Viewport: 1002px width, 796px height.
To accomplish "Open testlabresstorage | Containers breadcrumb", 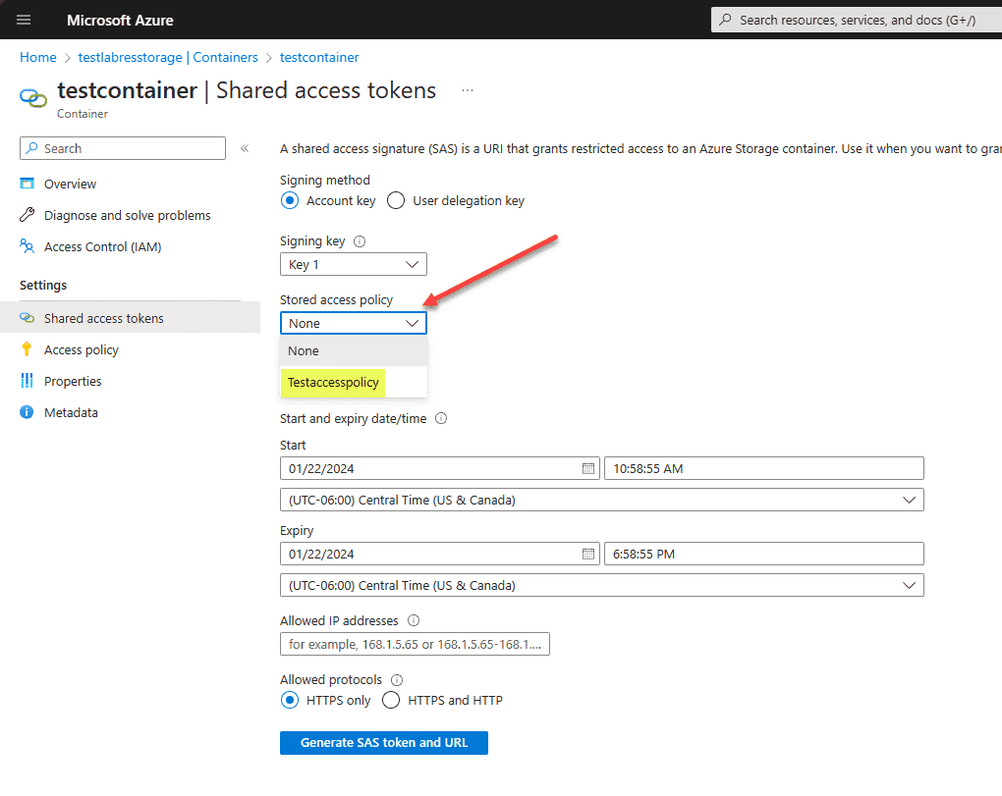I will [x=168, y=58].
